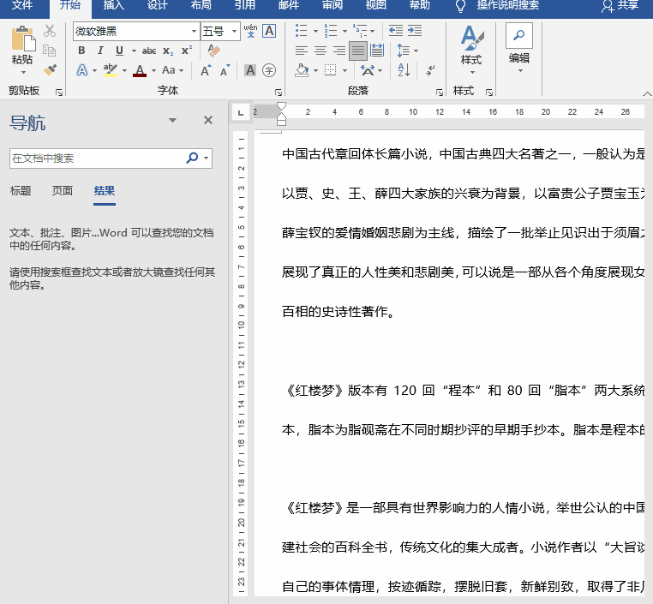The image size is (653, 604).
Task: Switch to the 插入 ribbon tab
Action: coord(113,5)
